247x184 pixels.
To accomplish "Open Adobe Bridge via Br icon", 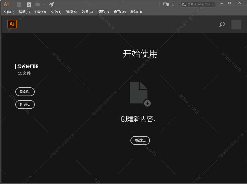I will coord(19,5).
